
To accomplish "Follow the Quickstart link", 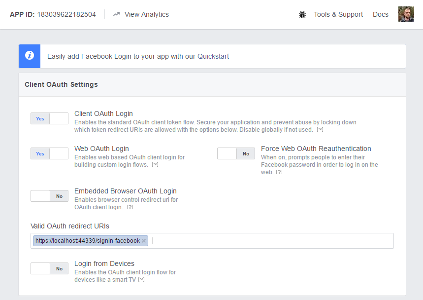I will click(213, 56).
